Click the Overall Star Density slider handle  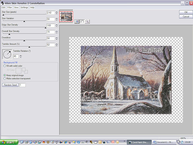tap(9, 34)
